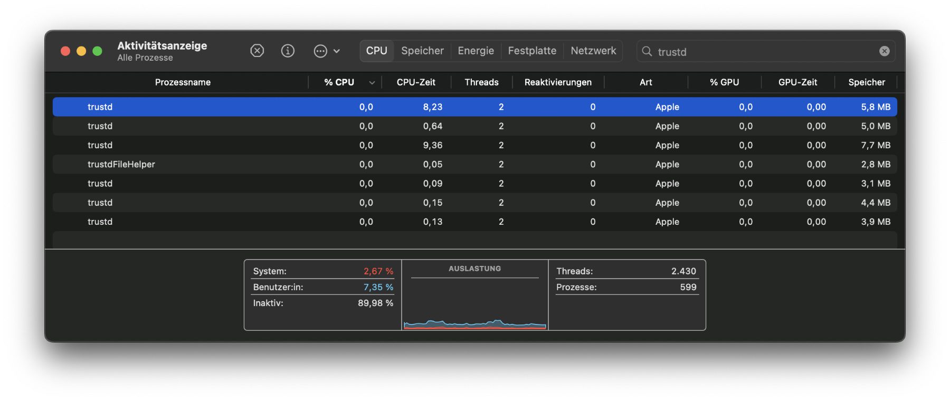This screenshot has height=401, width=950.
Task: Select the Netzwerk tab
Action: 593,51
